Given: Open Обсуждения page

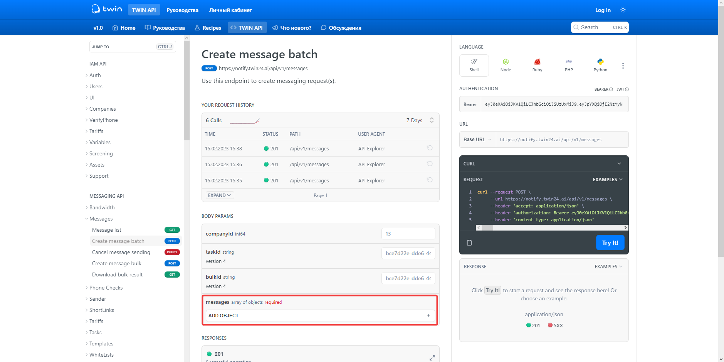Looking at the screenshot, I should pos(341,28).
